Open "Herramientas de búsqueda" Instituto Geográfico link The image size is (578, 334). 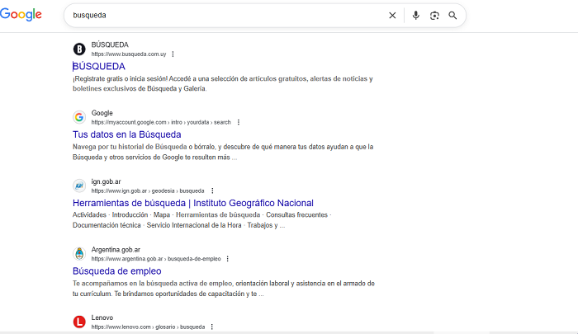tap(192, 203)
